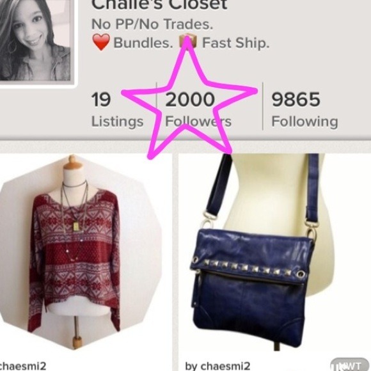Tap the closet title heading
The image size is (371, 371).
coord(159,4)
